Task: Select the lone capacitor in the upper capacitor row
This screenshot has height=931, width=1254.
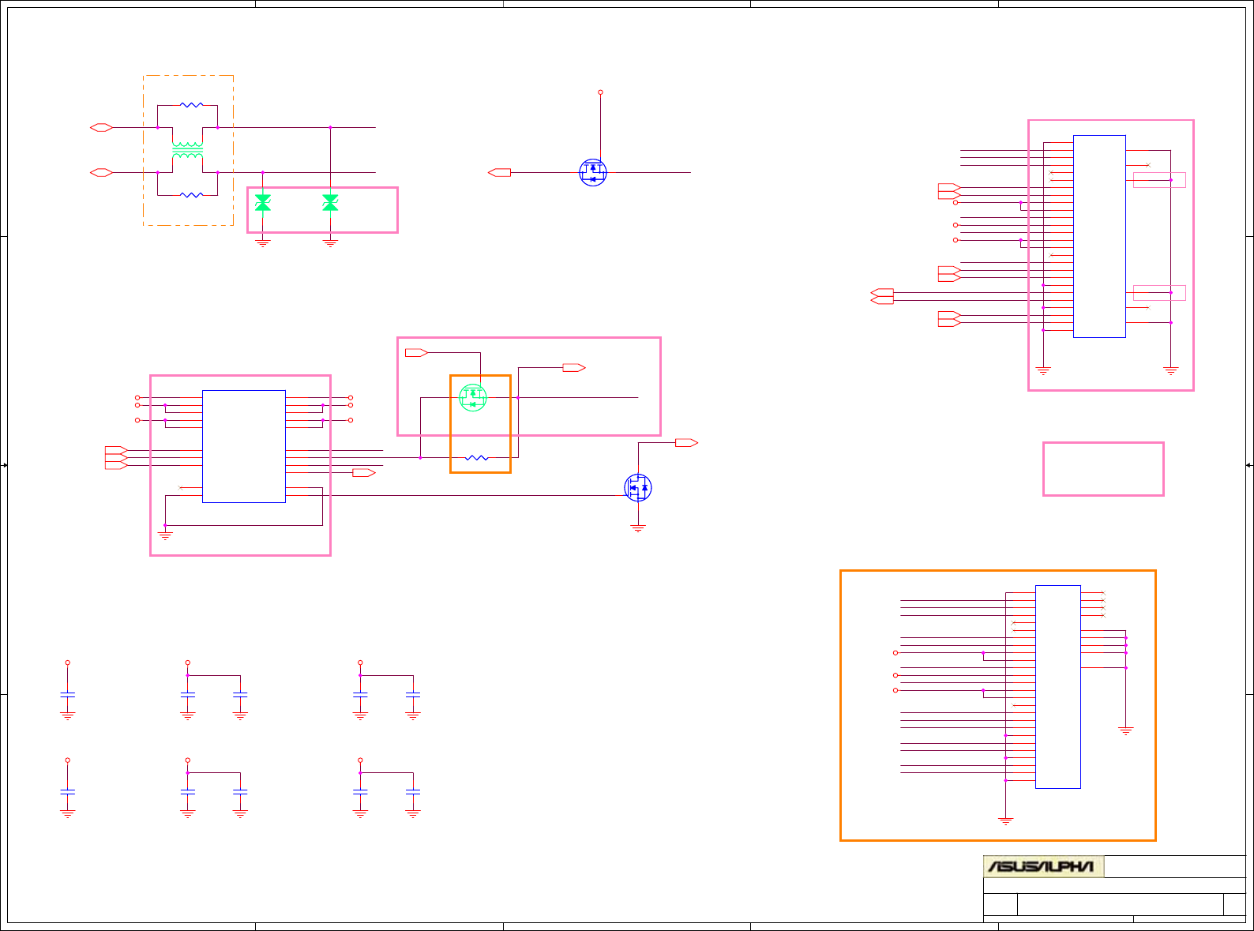Action: [68, 694]
